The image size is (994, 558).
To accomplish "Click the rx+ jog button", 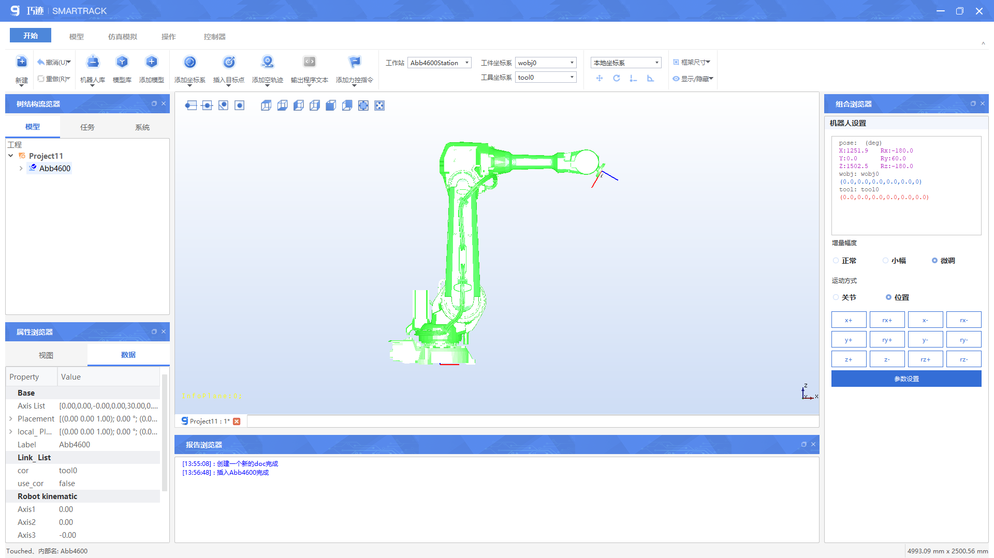I will (887, 320).
